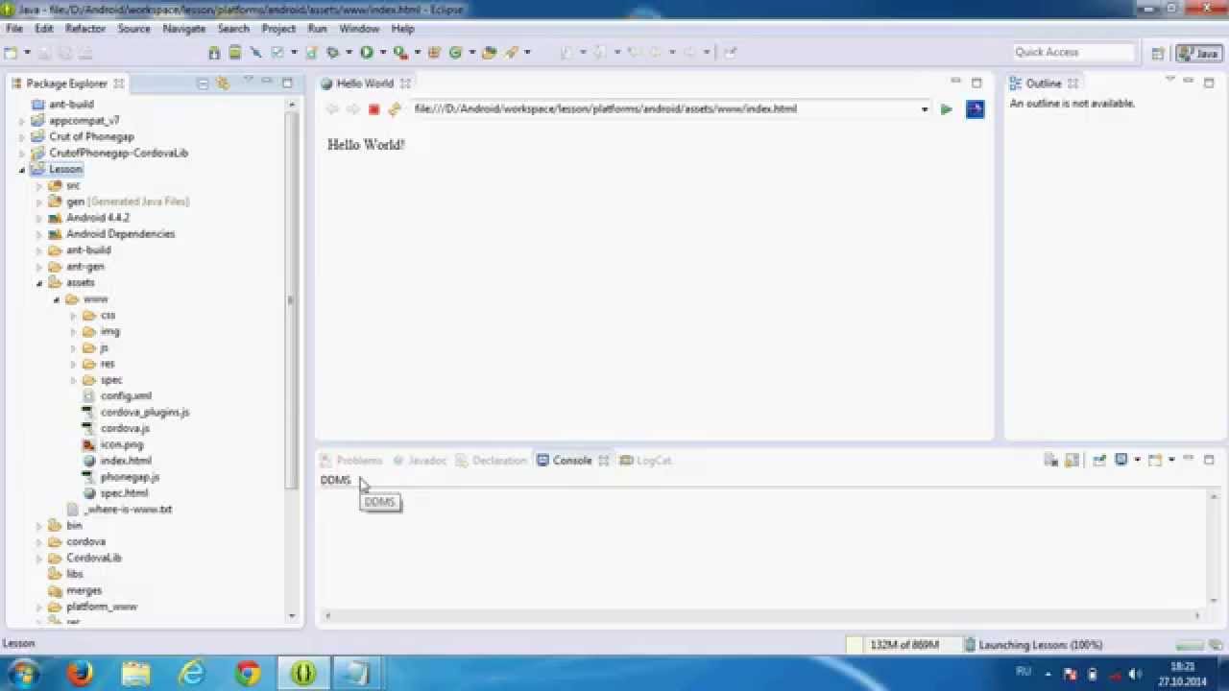The width and height of the screenshot is (1229, 691).
Task: Open the Window menu
Action: pos(359,29)
